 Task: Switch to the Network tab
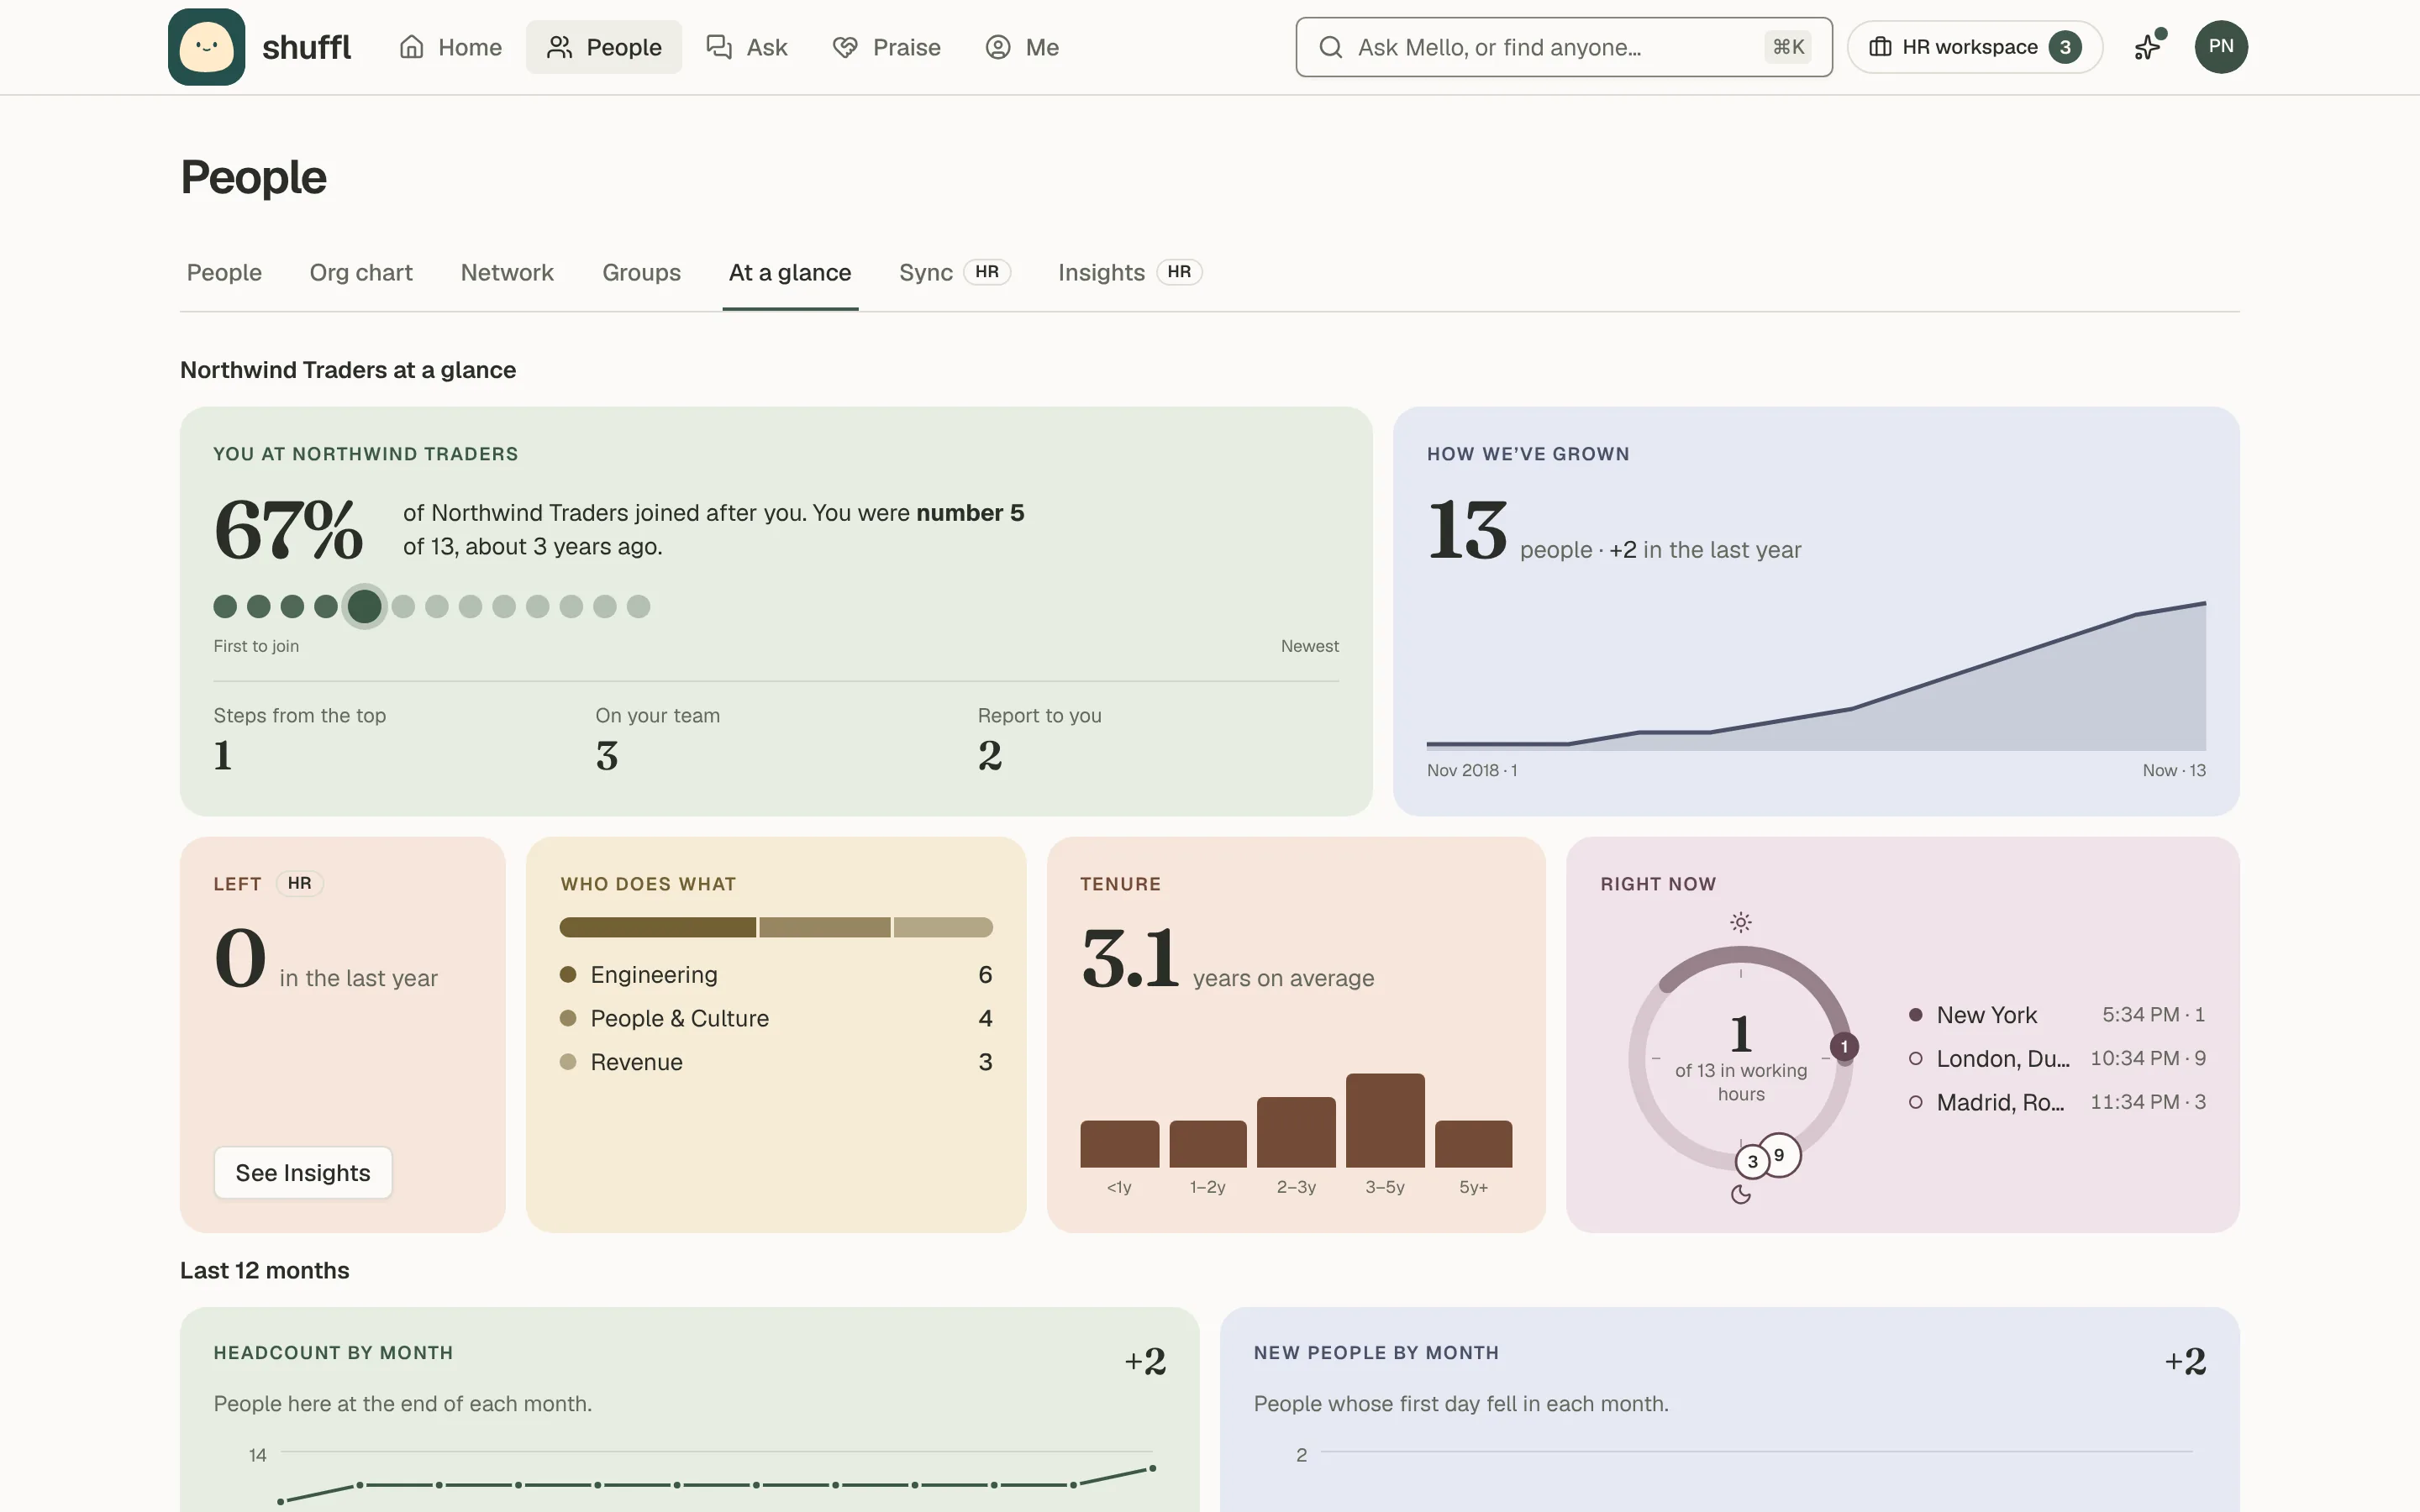pyautogui.click(x=507, y=272)
